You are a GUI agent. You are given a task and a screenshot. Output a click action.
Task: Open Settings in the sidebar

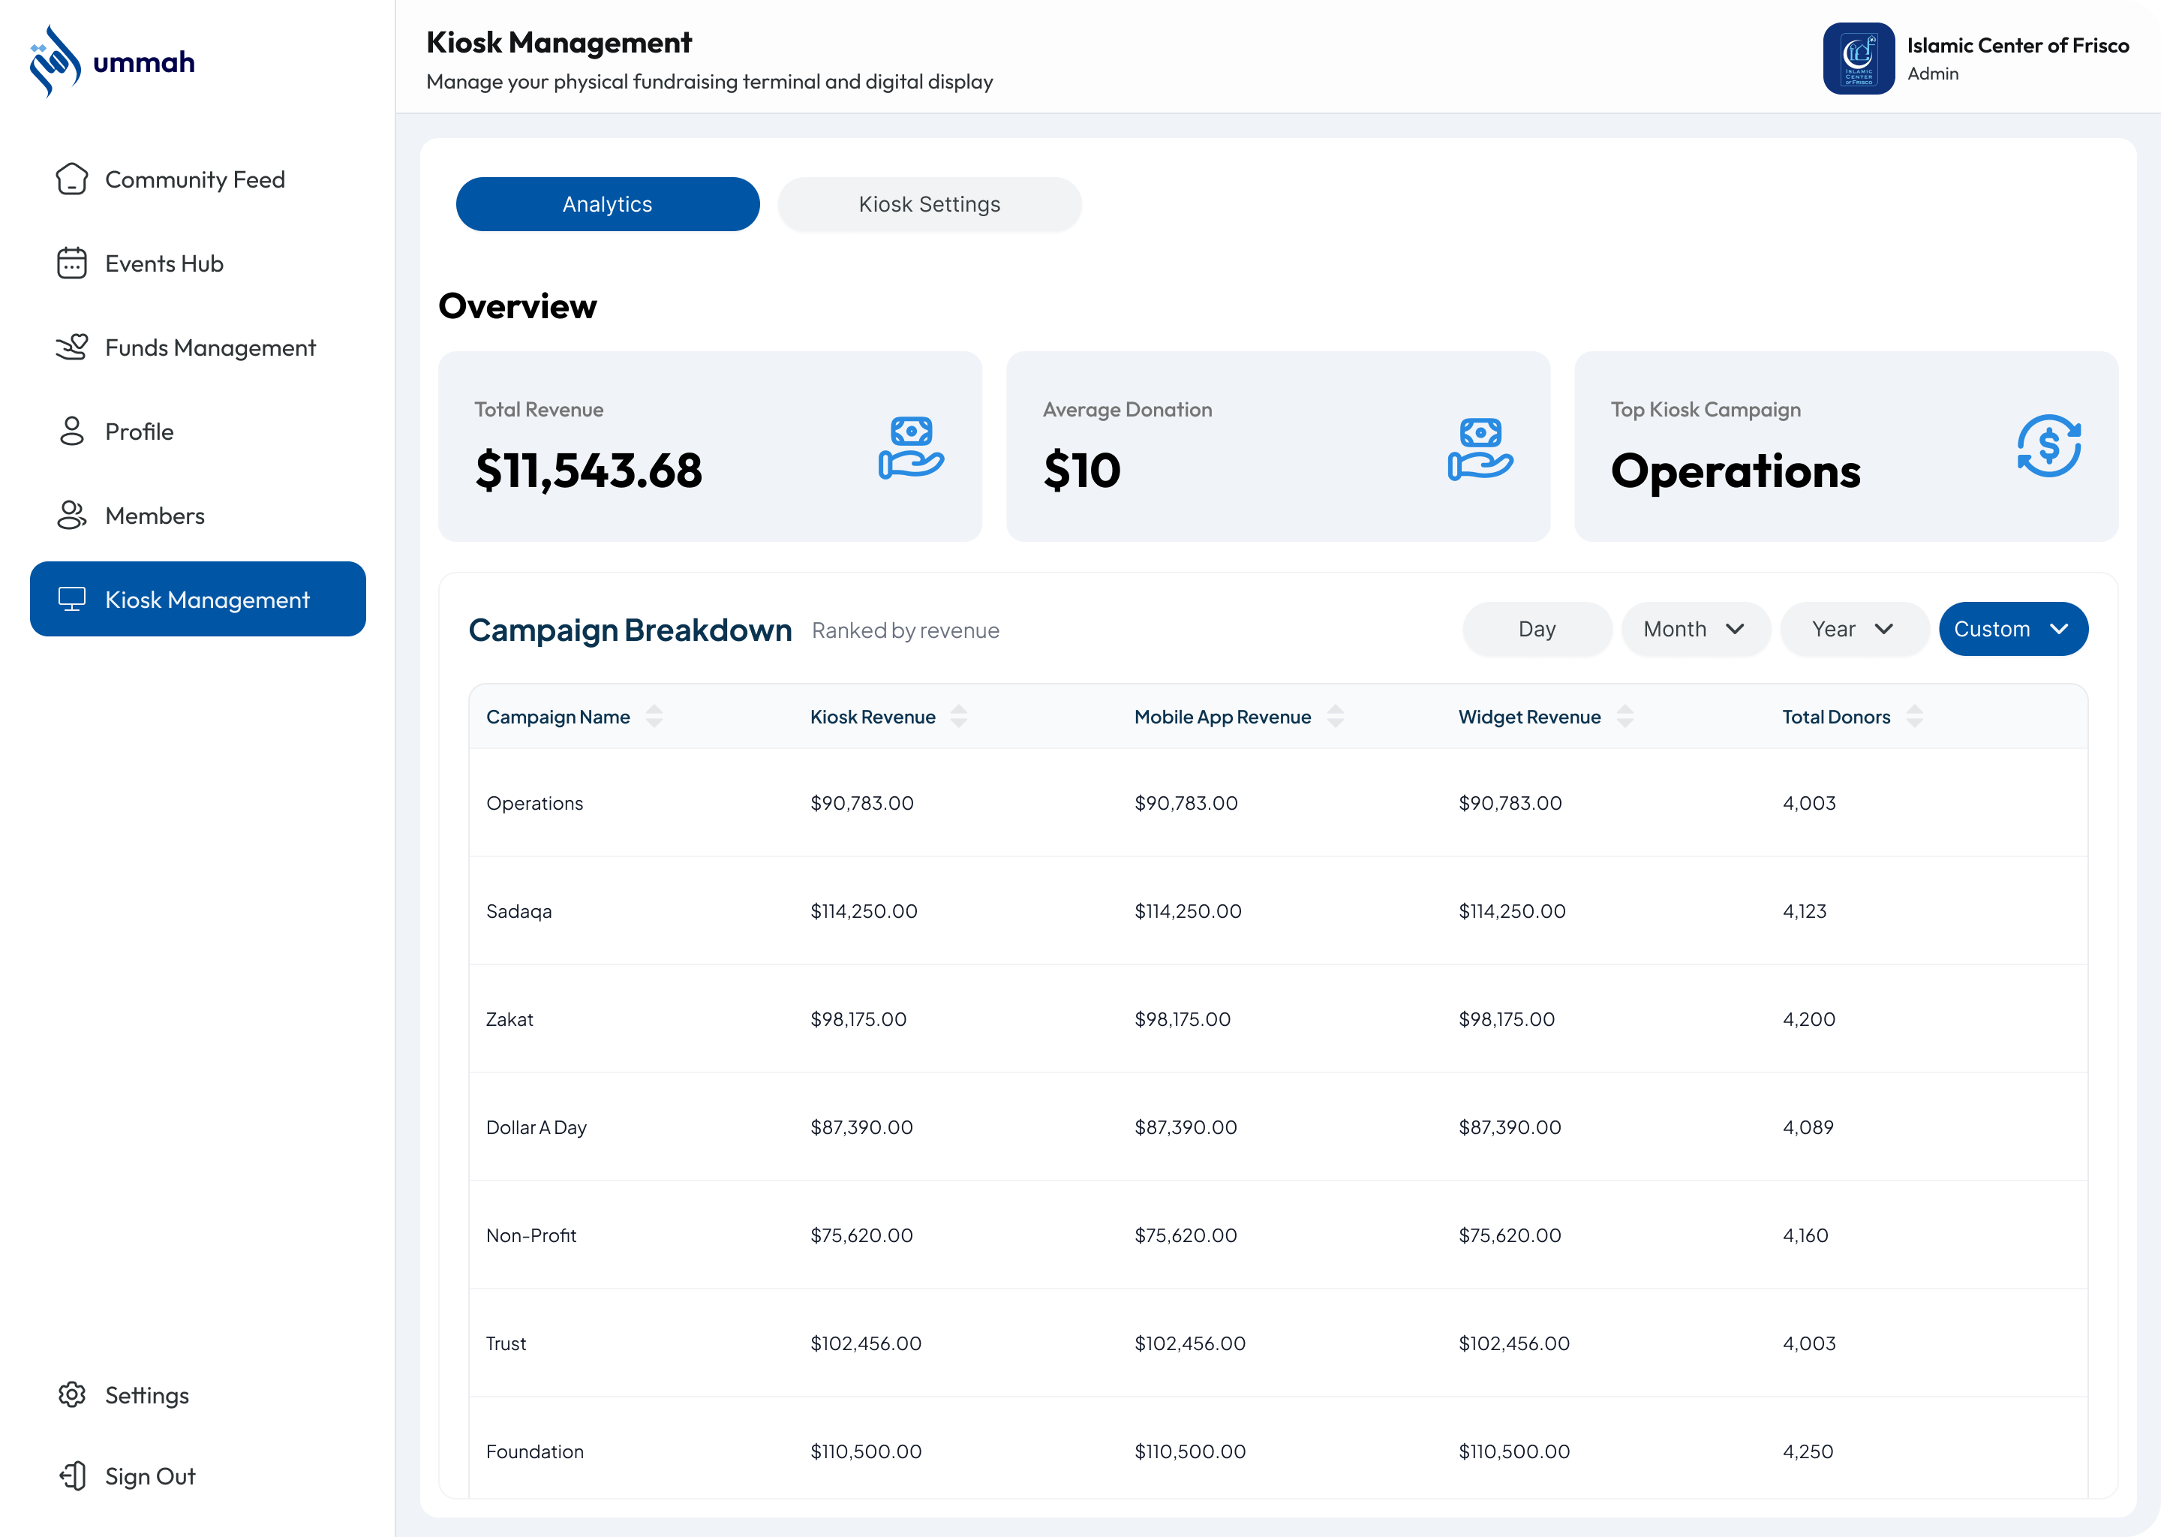(x=198, y=1395)
